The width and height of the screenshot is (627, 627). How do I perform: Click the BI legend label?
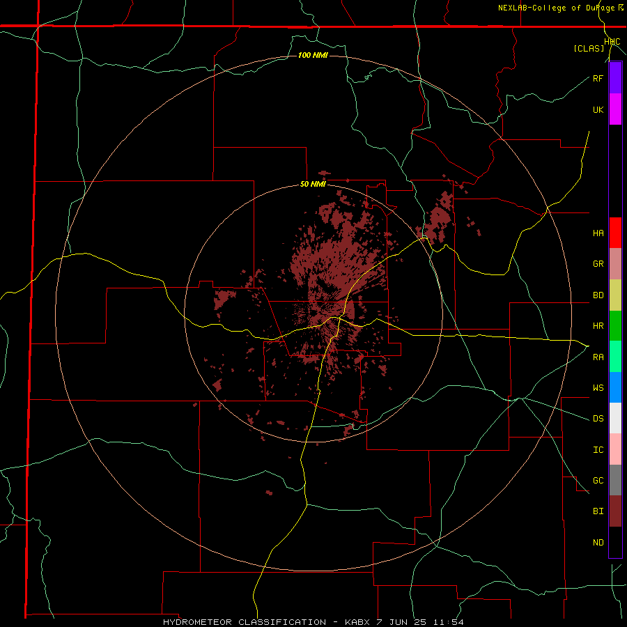(x=598, y=511)
